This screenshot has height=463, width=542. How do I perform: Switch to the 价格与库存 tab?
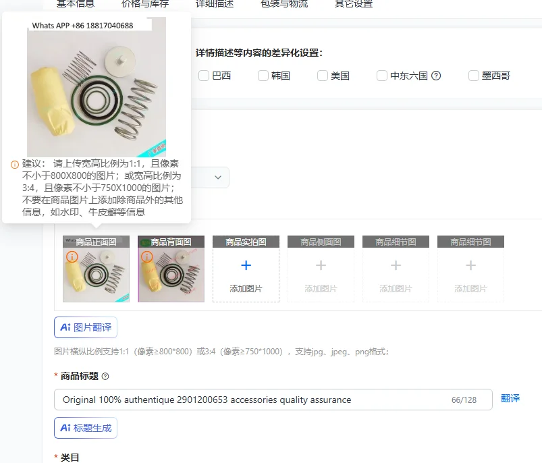pyautogui.click(x=145, y=4)
